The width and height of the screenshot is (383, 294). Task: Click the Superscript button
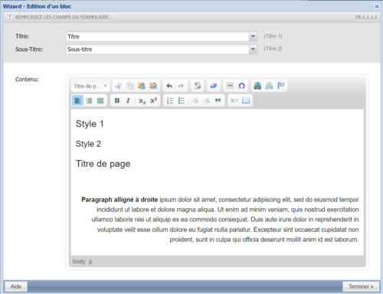[x=153, y=101]
